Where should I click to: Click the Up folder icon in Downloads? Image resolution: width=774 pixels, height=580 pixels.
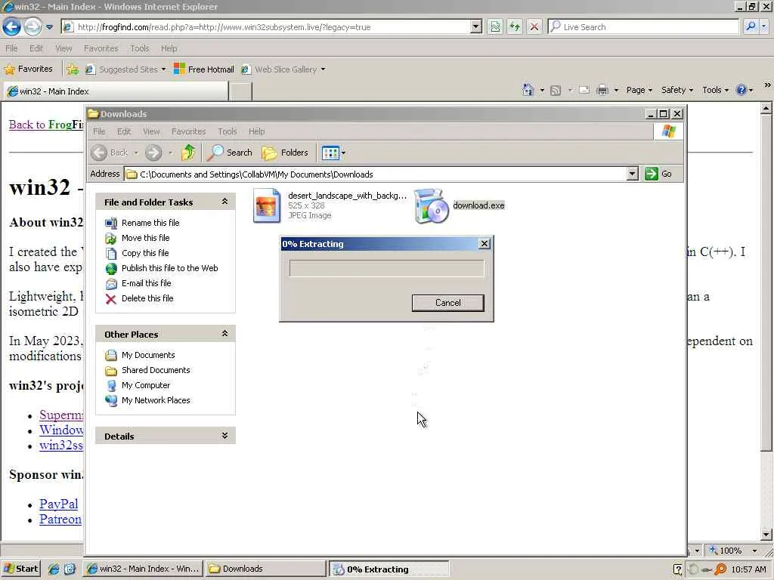pos(188,153)
